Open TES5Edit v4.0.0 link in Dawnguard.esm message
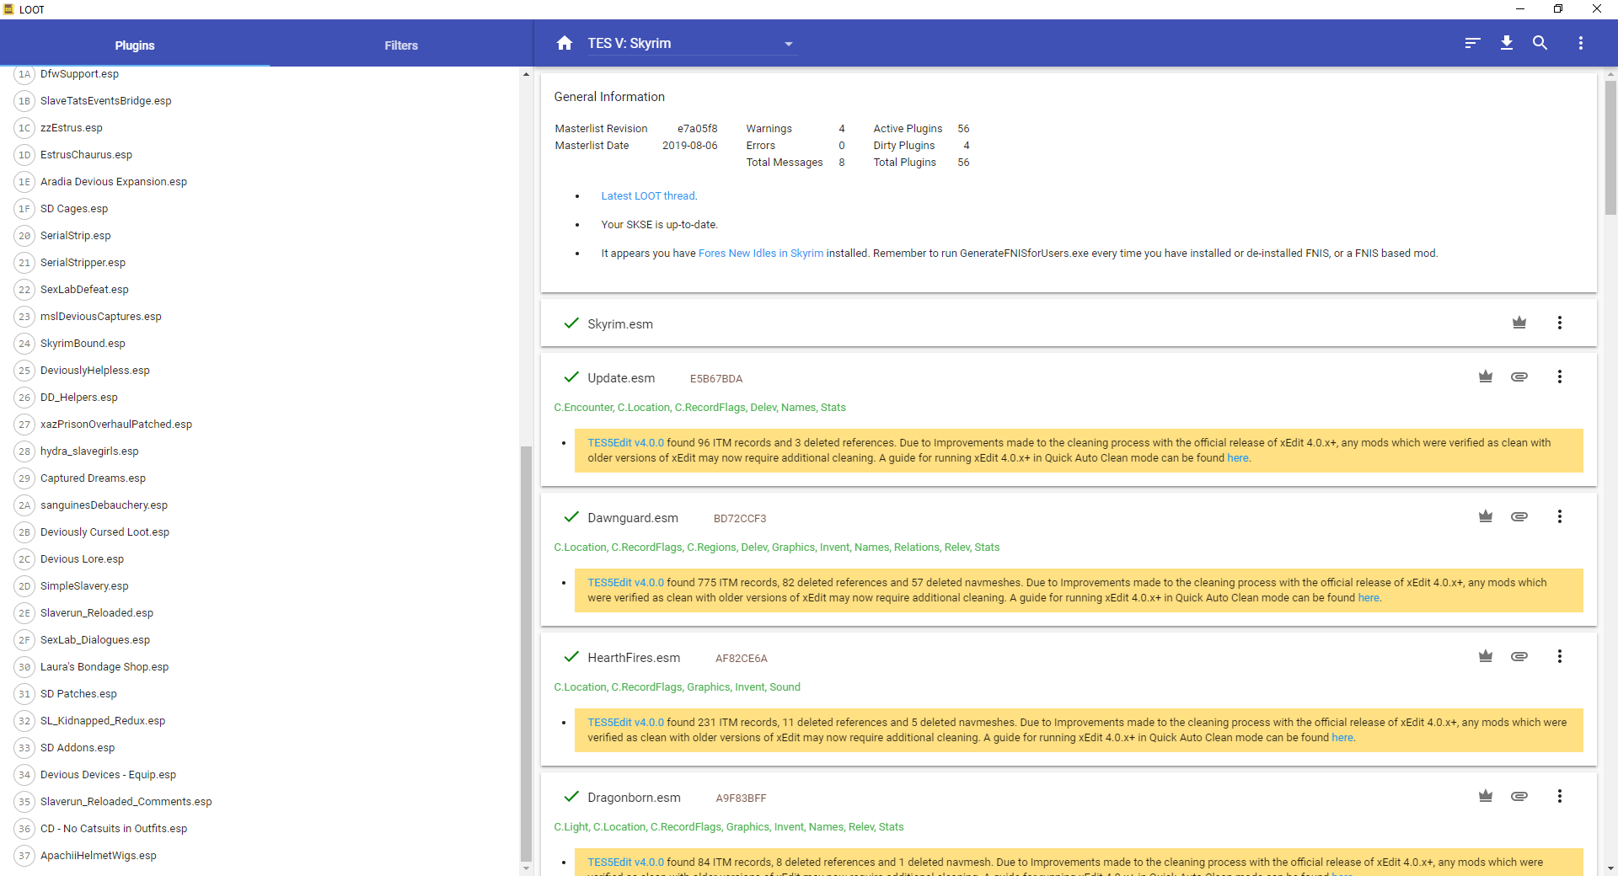Viewport: 1618px width, 876px height. (x=625, y=582)
